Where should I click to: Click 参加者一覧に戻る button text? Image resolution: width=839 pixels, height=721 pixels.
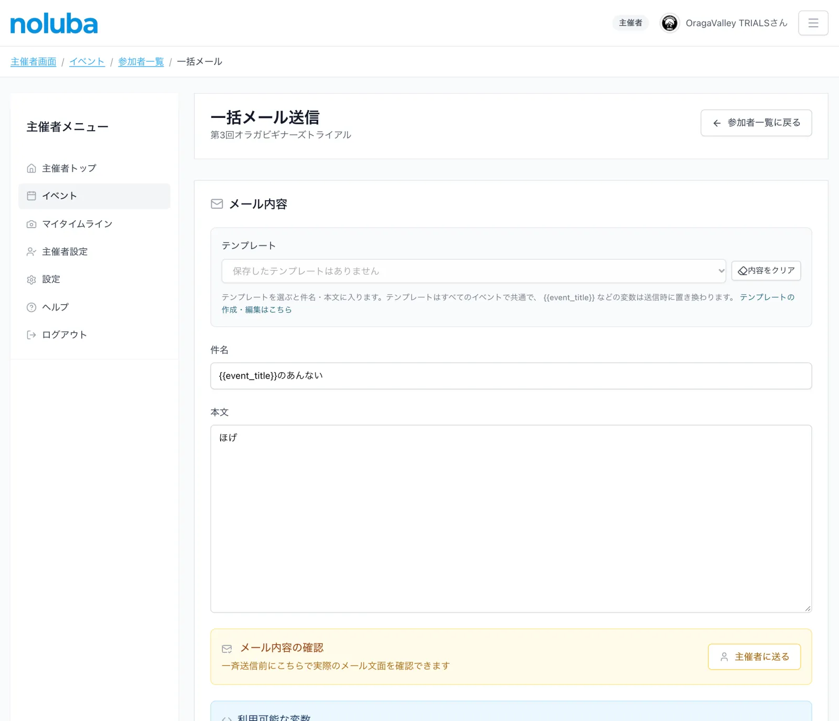click(x=764, y=123)
